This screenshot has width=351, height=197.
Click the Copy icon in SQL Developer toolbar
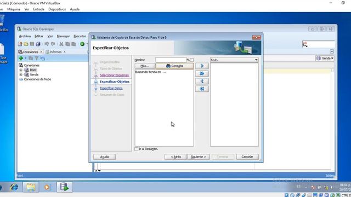[67, 44]
